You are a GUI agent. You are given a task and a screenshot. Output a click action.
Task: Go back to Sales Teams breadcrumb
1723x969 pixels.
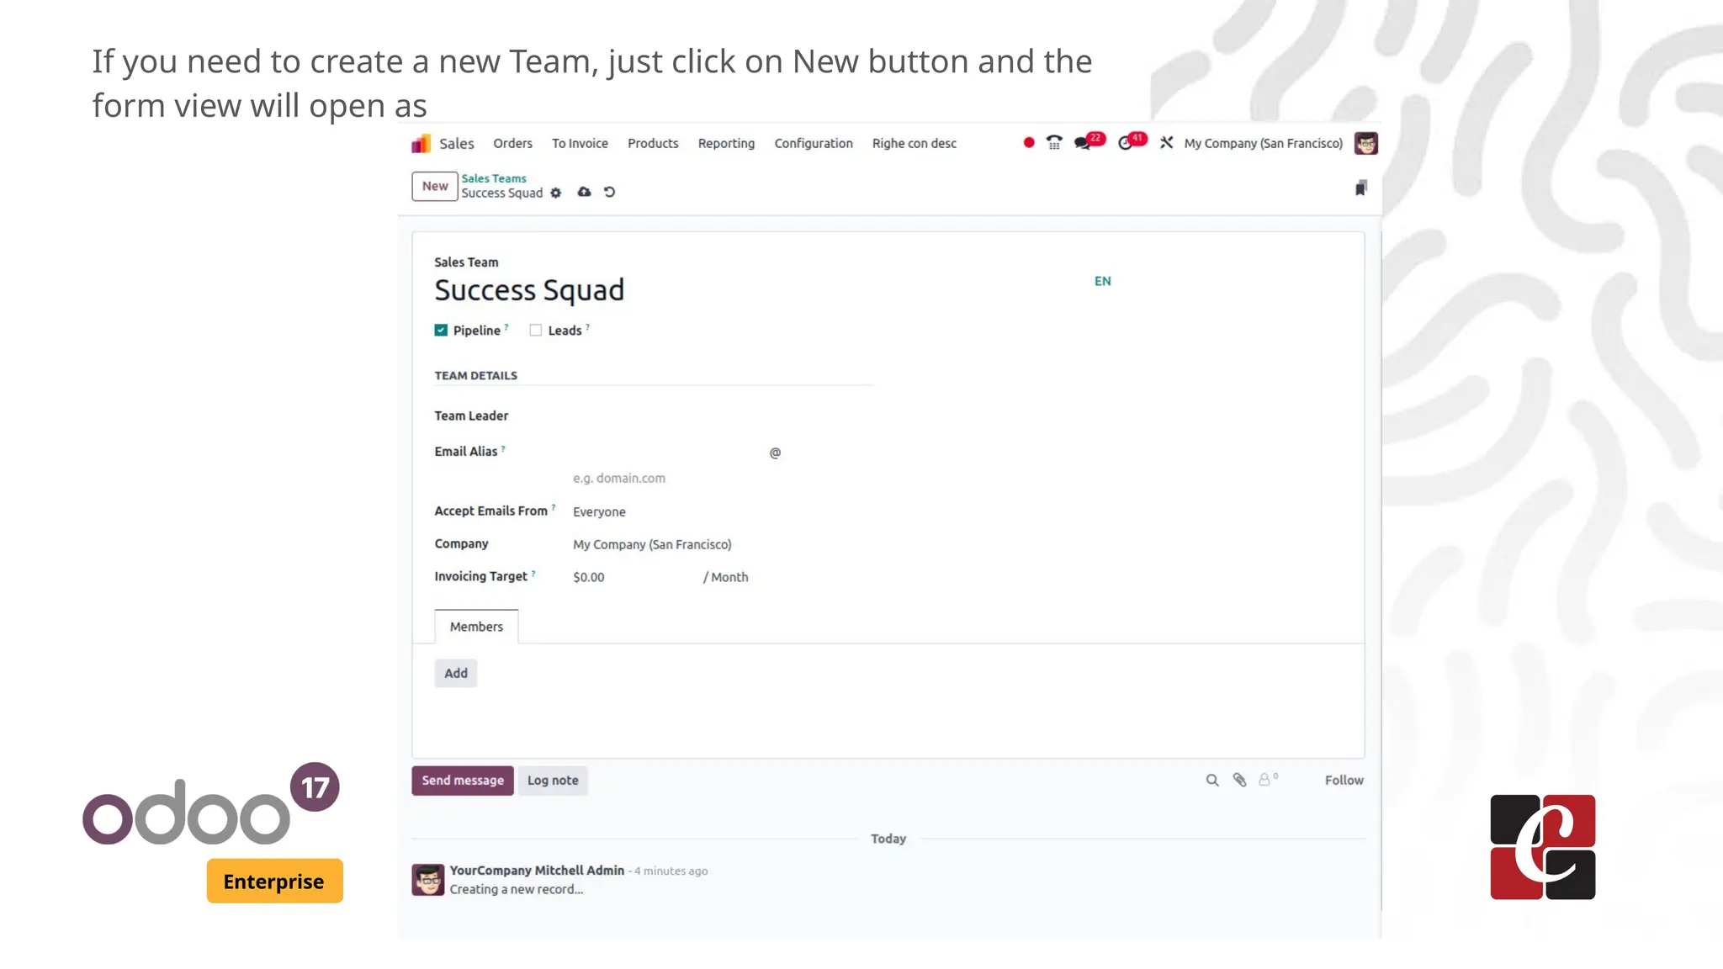click(494, 178)
